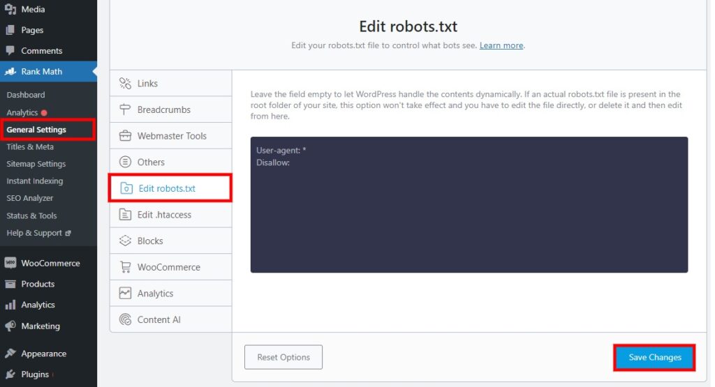715x387 pixels.
Task: Open the SEO Analyzer
Action: pyautogui.click(x=29, y=198)
